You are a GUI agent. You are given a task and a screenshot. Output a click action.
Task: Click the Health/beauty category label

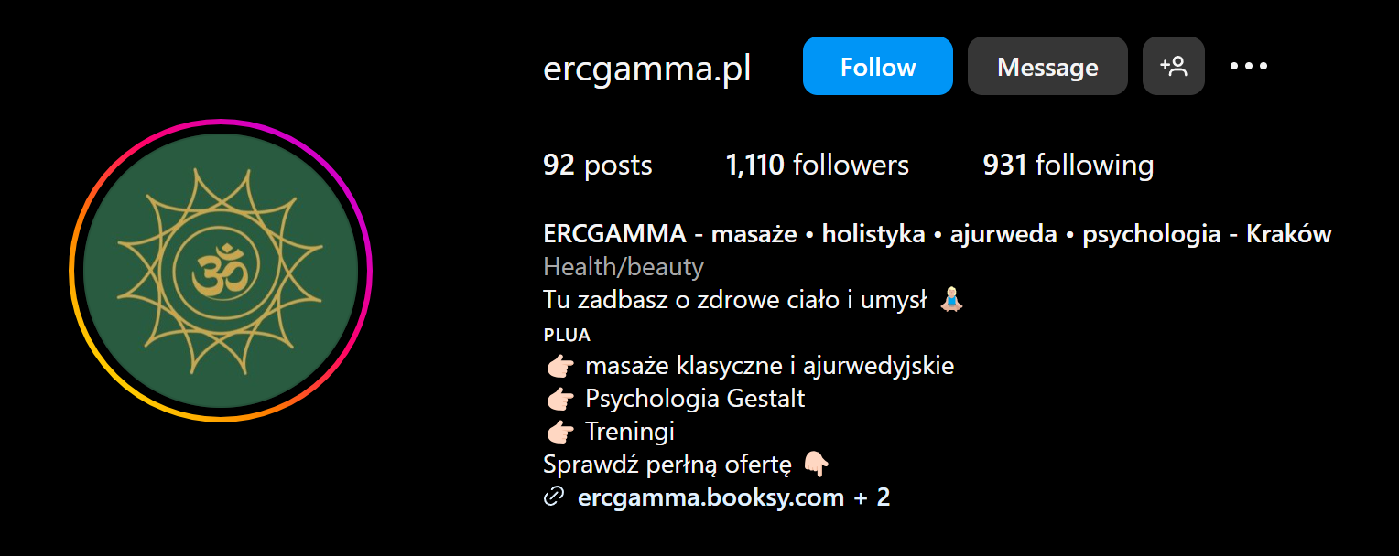(624, 267)
